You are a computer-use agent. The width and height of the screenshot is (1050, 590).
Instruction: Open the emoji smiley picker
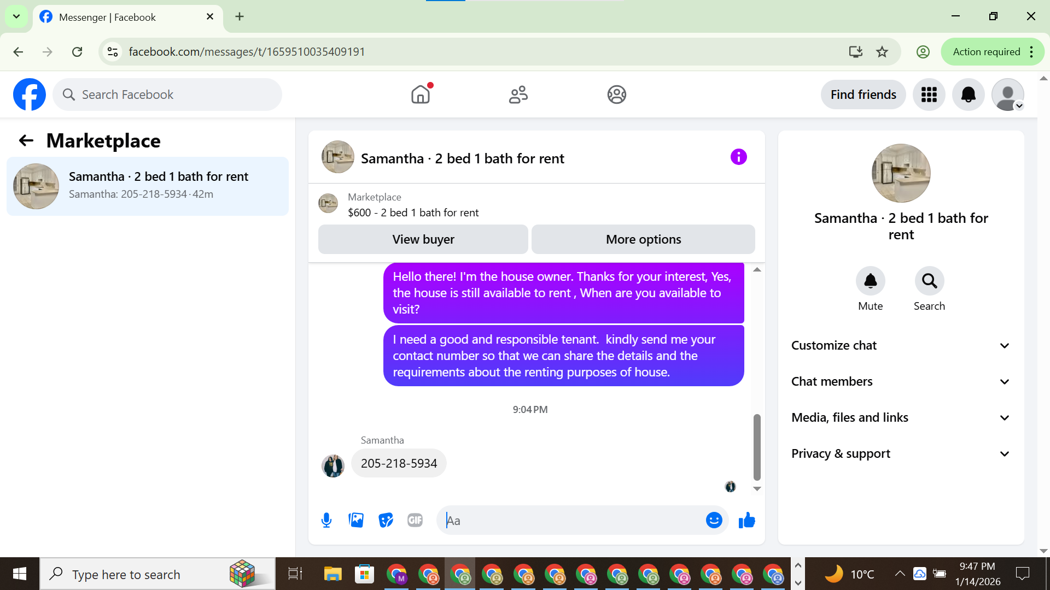[x=714, y=520]
